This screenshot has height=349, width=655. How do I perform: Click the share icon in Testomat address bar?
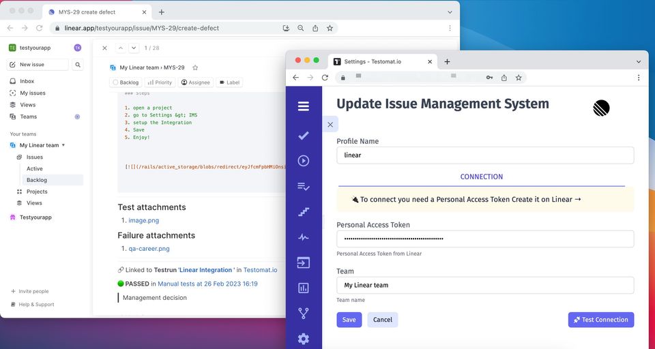(x=504, y=78)
